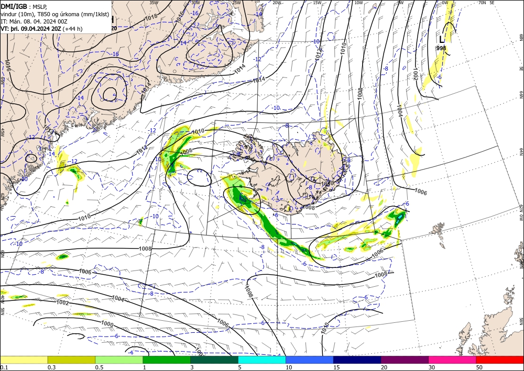Select the light green 0.5–1 legend swatch
The image size is (524, 371).
[x=119, y=359]
